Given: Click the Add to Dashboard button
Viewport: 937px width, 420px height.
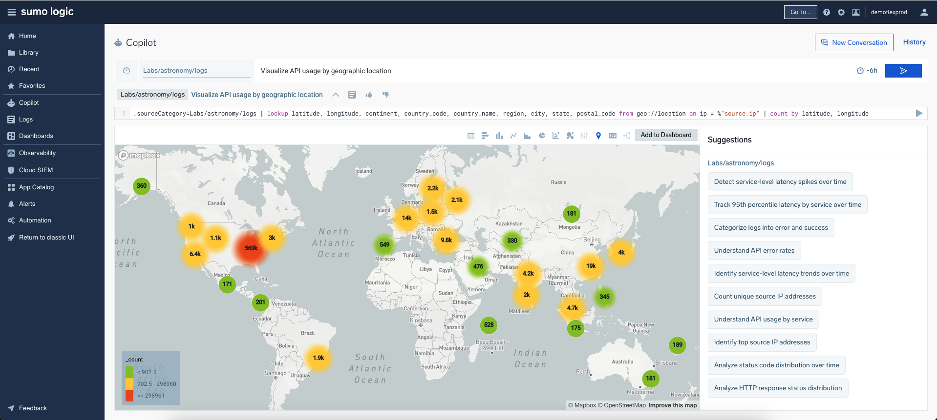Looking at the screenshot, I should (666, 135).
